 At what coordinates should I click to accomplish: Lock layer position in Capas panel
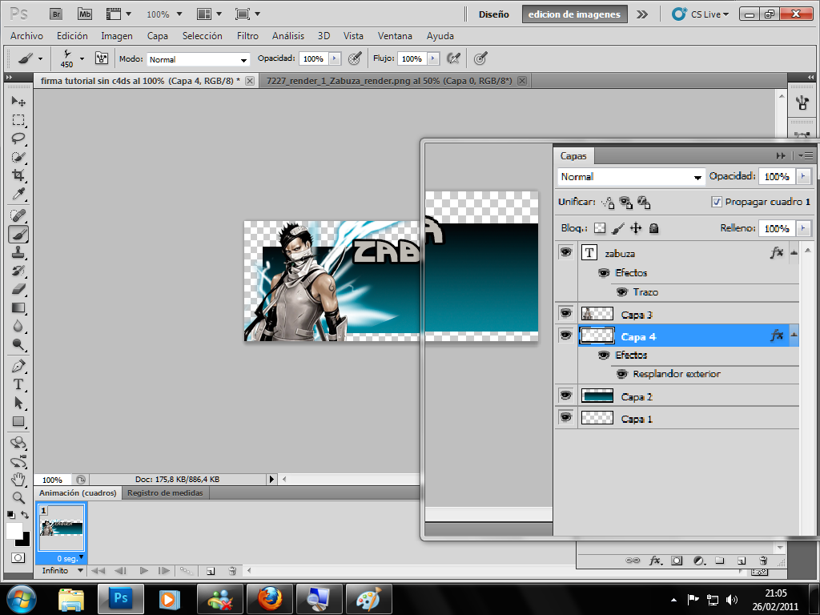[635, 228]
